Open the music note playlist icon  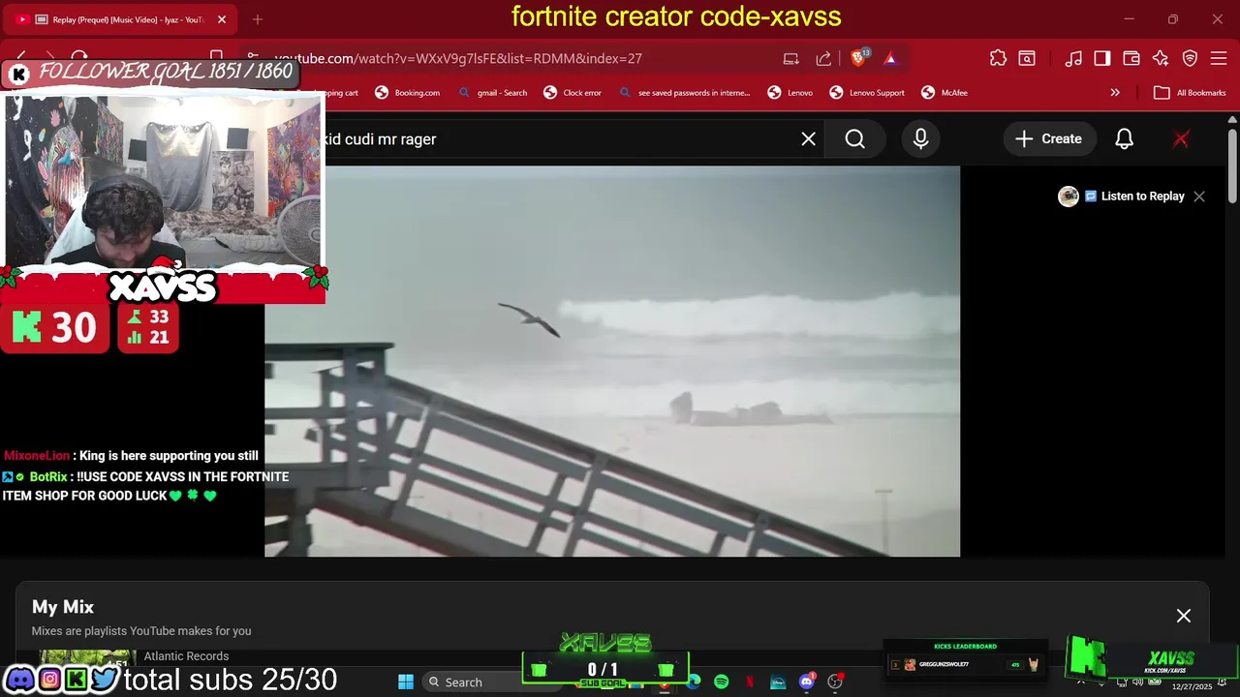point(1073,58)
